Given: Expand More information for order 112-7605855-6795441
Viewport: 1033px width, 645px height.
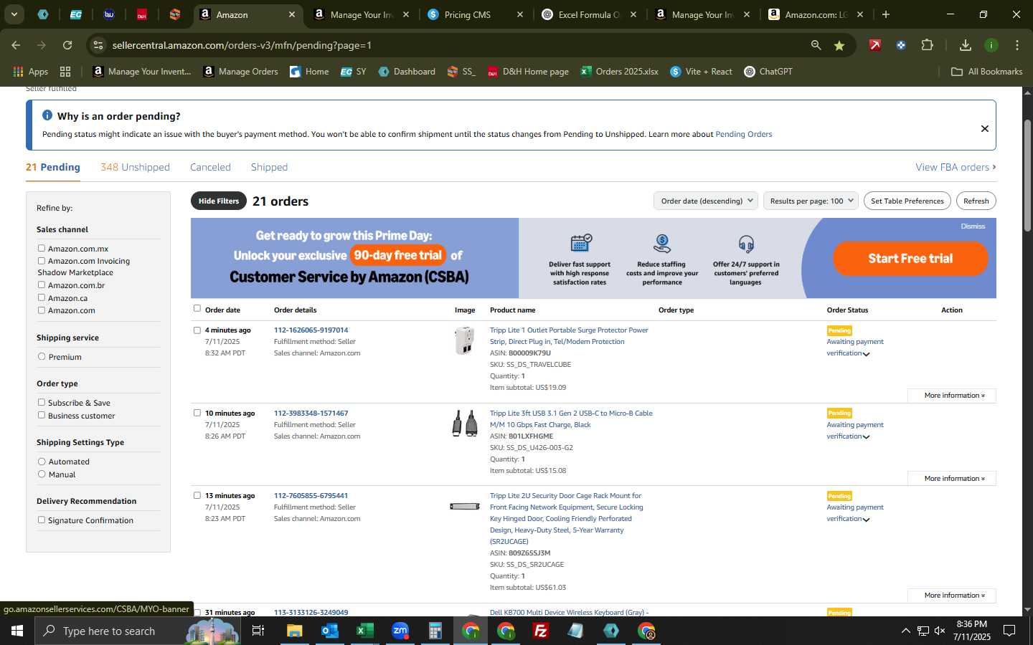Looking at the screenshot, I should (951, 595).
